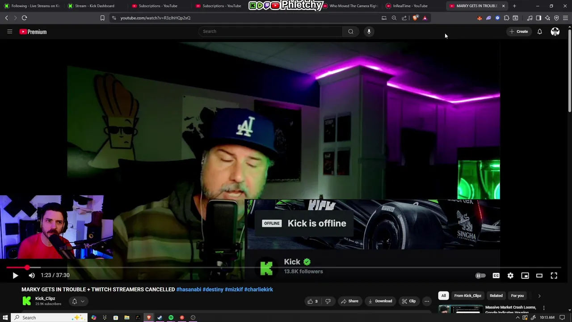Select the Related filter chip
Image resolution: width=572 pixels, height=322 pixels.
click(496, 296)
